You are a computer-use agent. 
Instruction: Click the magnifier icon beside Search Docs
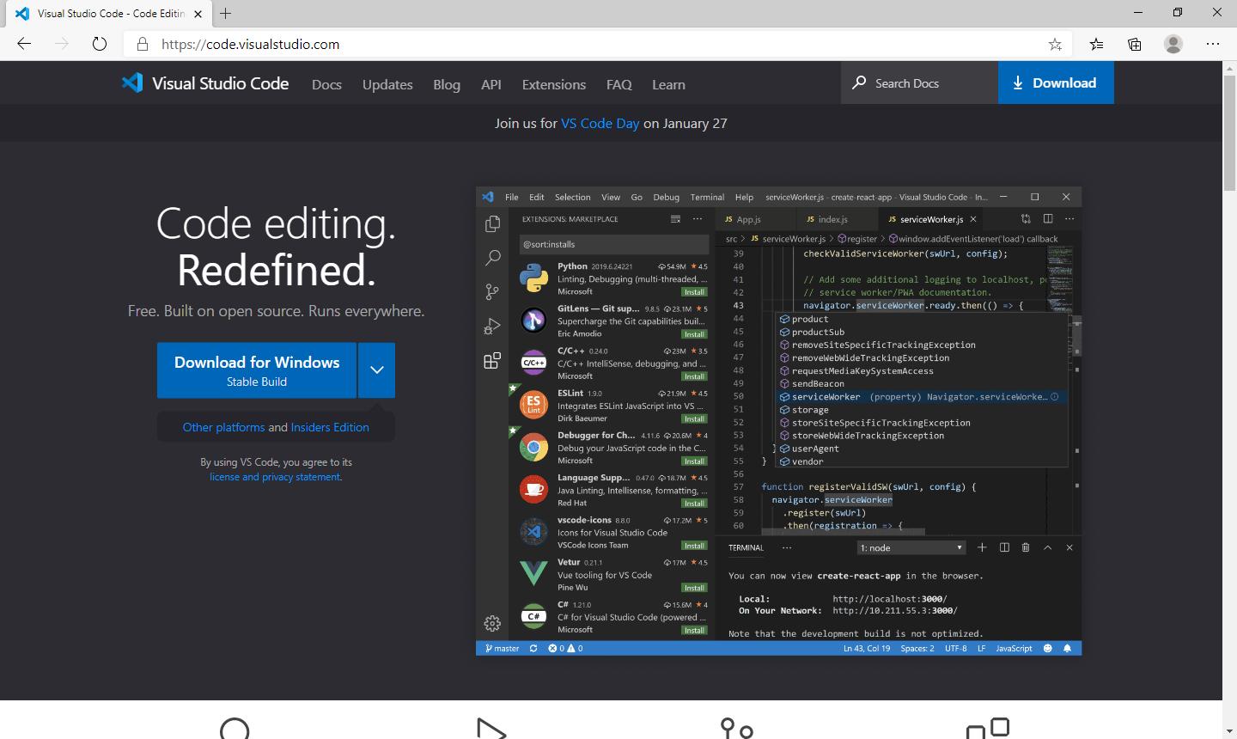tap(859, 82)
